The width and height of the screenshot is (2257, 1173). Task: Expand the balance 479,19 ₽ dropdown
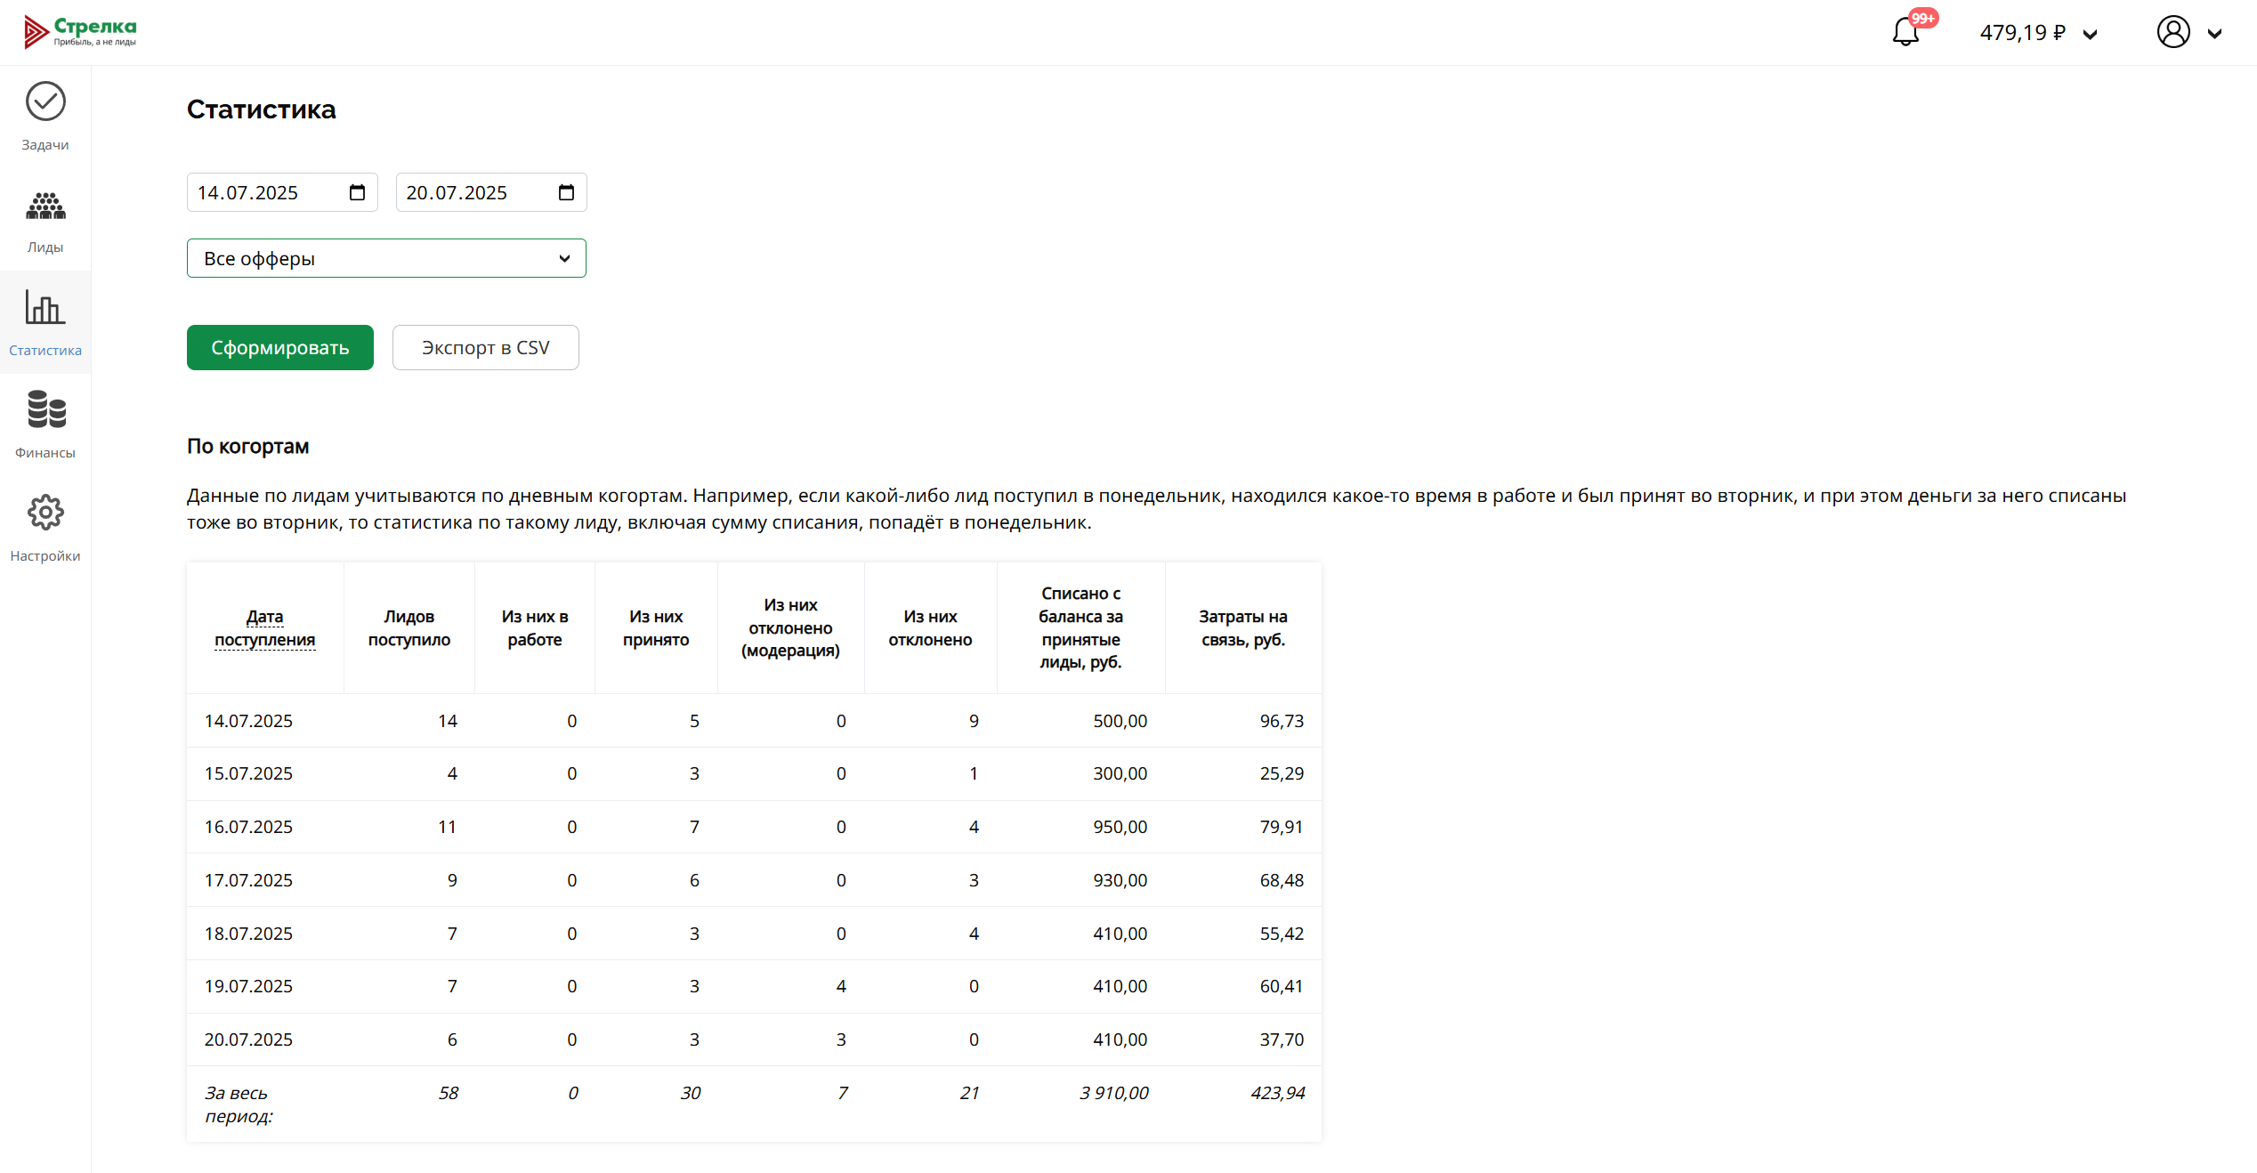click(2091, 35)
